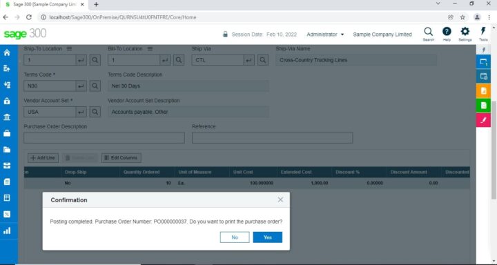Click Add Line button

point(43,158)
